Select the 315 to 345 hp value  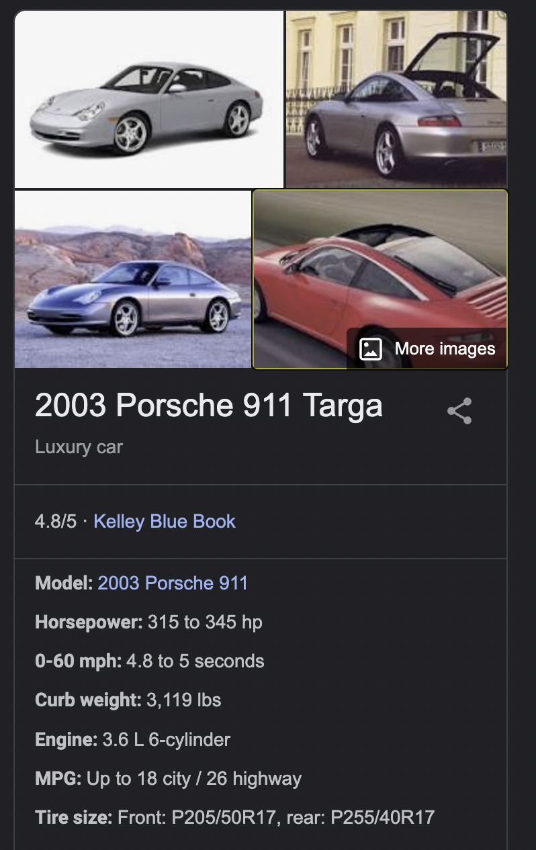(205, 622)
